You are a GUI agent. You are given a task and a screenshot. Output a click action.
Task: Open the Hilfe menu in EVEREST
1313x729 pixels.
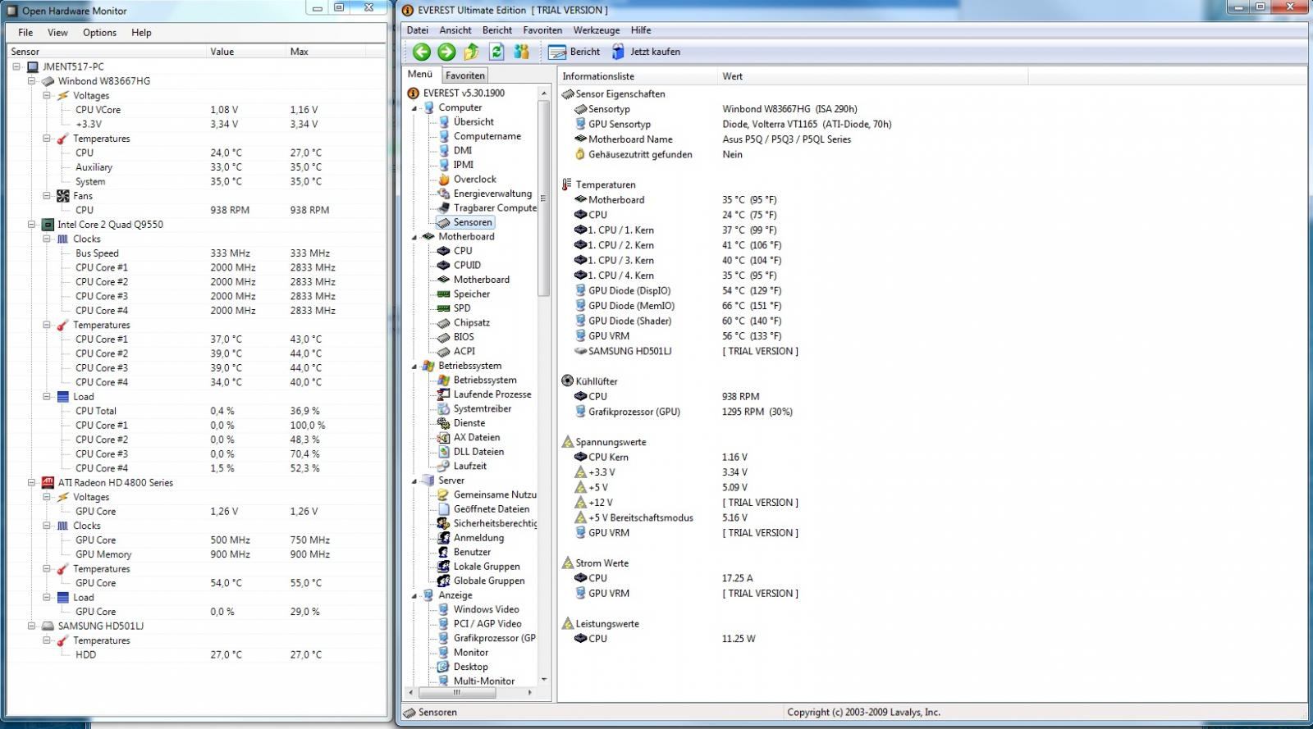pyautogui.click(x=641, y=30)
